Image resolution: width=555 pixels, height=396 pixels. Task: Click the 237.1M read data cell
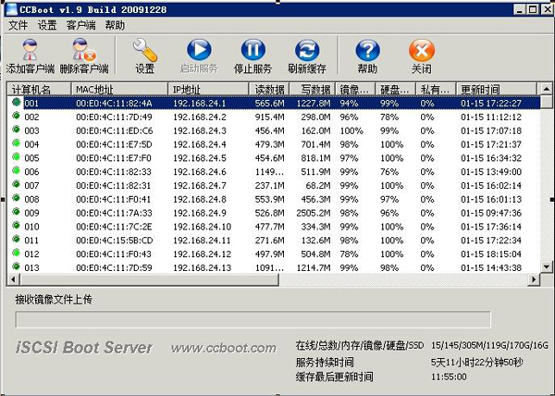point(269,185)
